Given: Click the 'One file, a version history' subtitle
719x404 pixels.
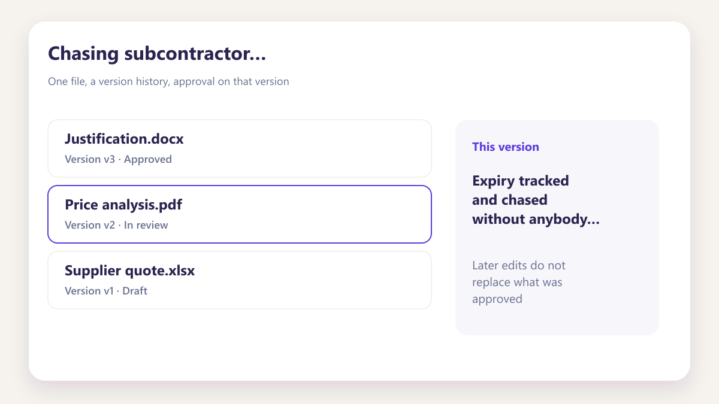Looking at the screenshot, I should coord(109,81).
